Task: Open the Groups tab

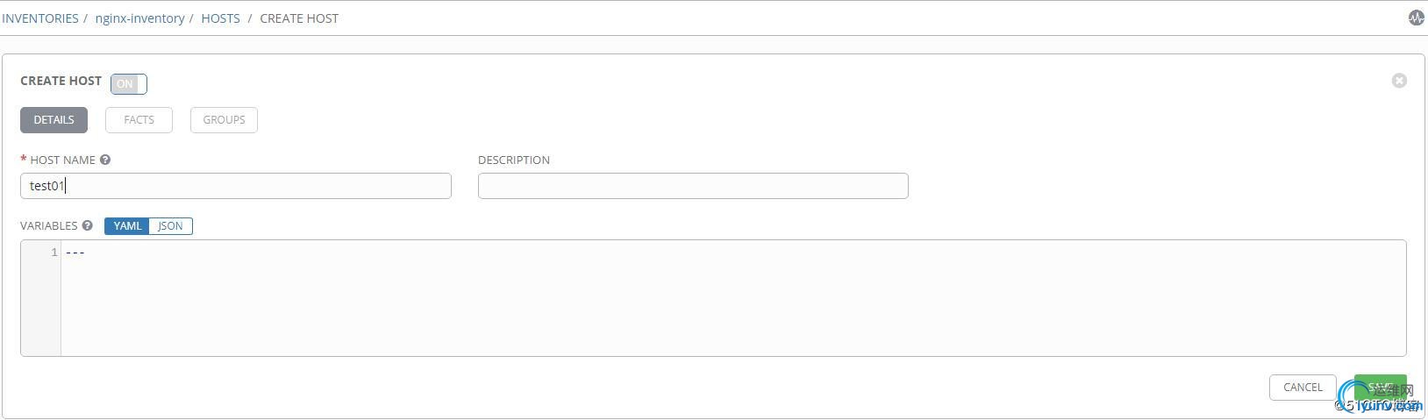Action: click(x=224, y=120)
